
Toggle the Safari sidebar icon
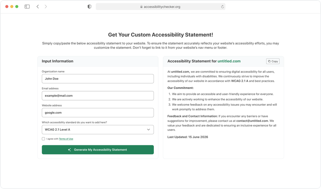point(27,7)
